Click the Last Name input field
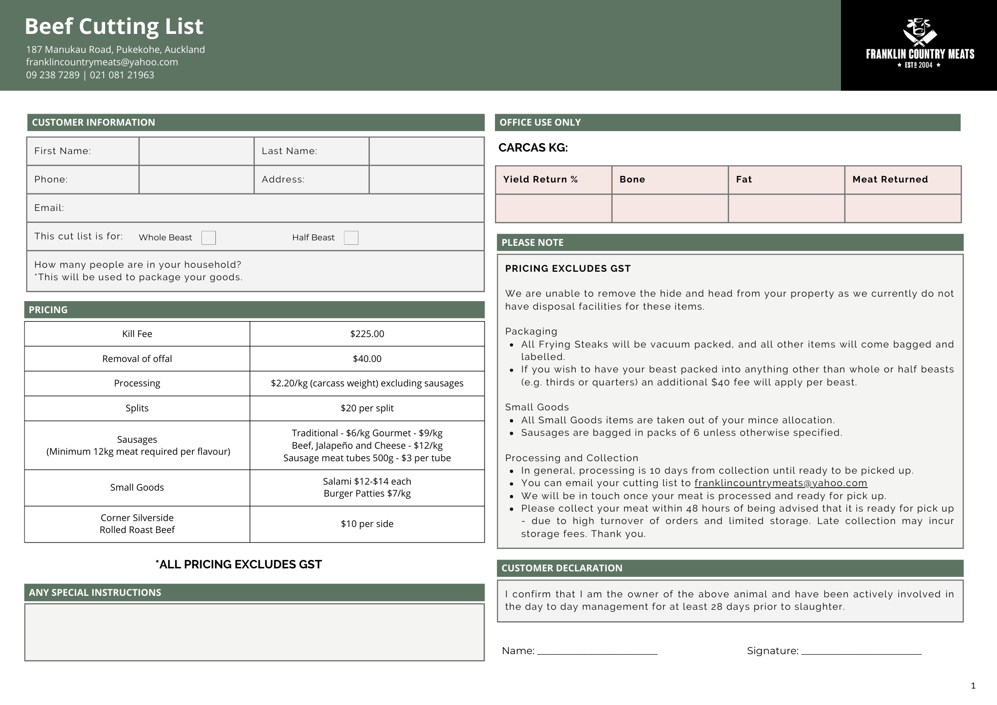Image resolution: width=997 pixels, height=705 pixels. tap(427, 151)
